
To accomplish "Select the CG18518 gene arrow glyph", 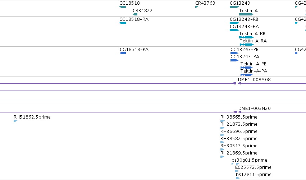I will pos(123,7).
